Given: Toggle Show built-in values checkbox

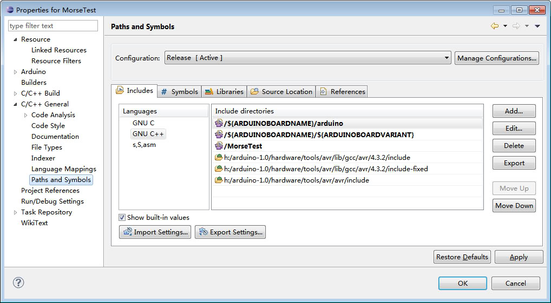Looking at the screenshot, I should [122, 218].
